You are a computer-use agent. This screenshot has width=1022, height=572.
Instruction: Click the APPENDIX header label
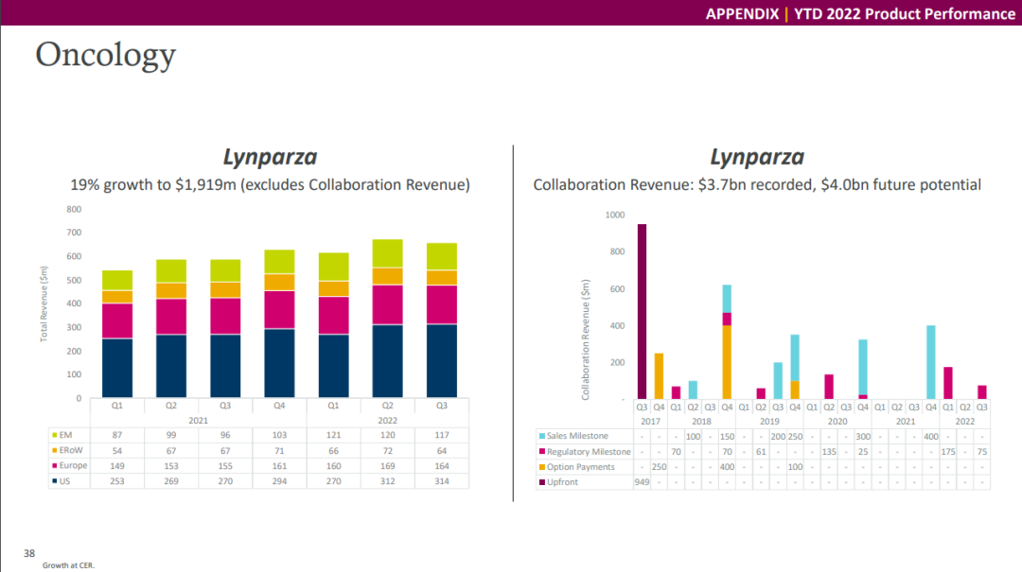[742, 13]
